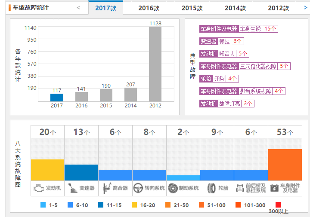The width and height of the screenshot is (310, 217).
Task: Select the brake disc (制动系统) icon
Action: 173,188
